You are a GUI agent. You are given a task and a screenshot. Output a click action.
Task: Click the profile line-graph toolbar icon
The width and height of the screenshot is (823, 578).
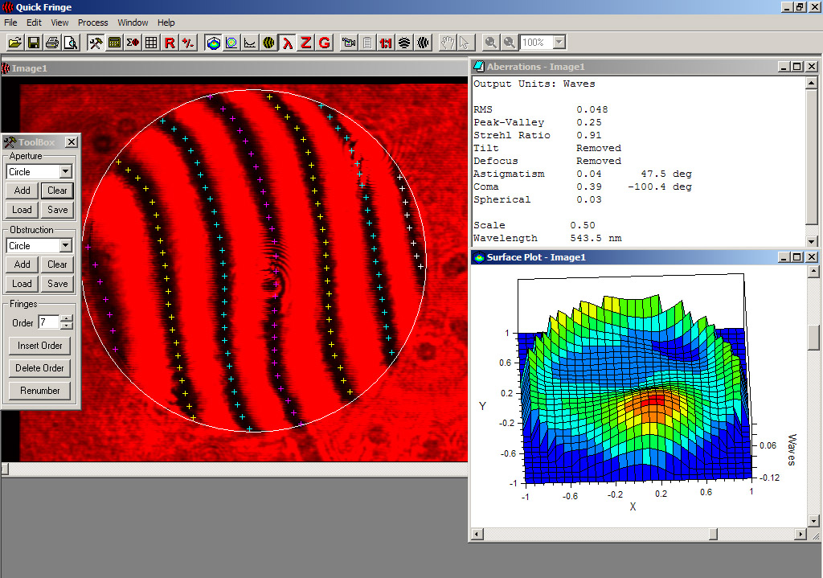(250, 43)
